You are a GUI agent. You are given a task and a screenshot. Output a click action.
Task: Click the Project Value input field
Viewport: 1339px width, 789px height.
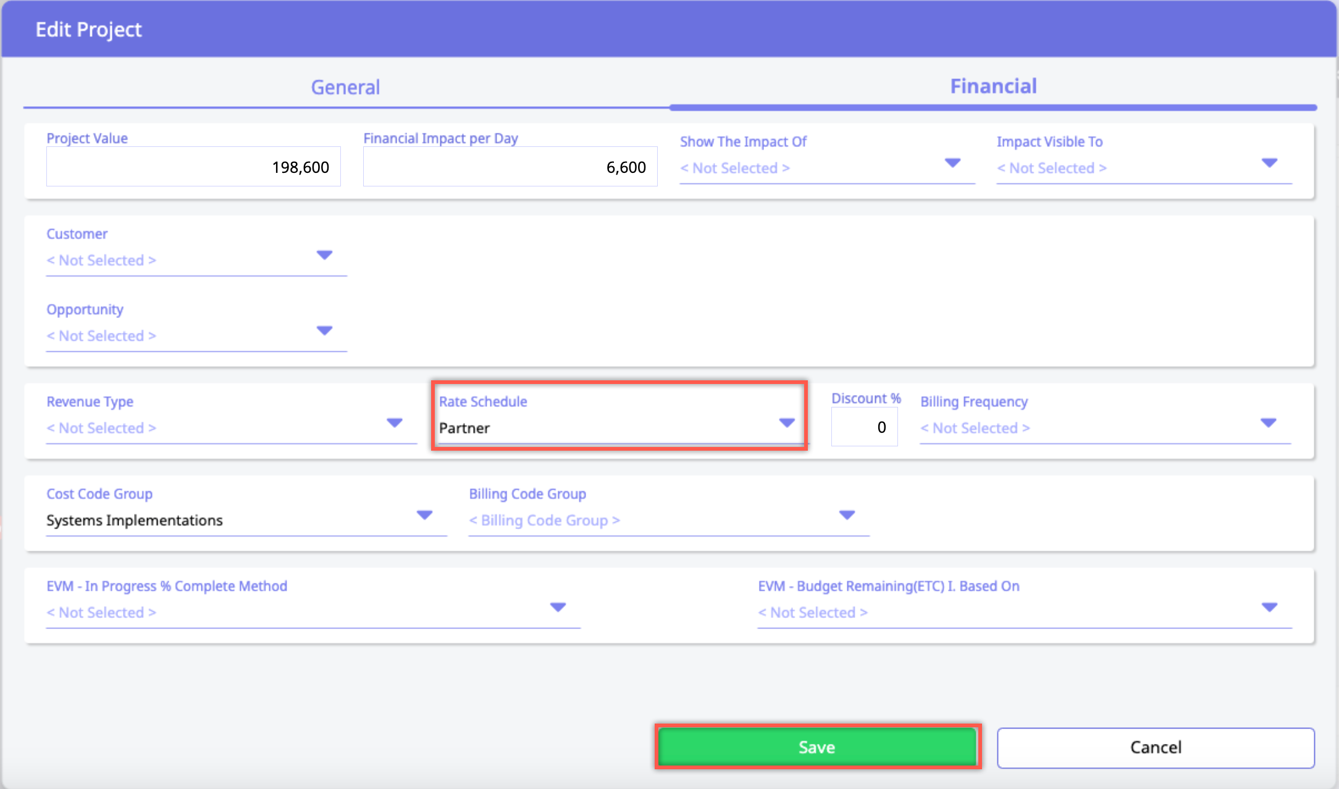point(193,167)
